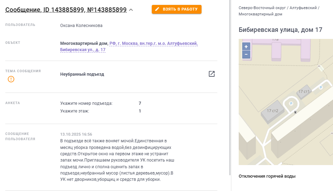Zoom in on the map
The image size is (333, 191).
[246, 47]
